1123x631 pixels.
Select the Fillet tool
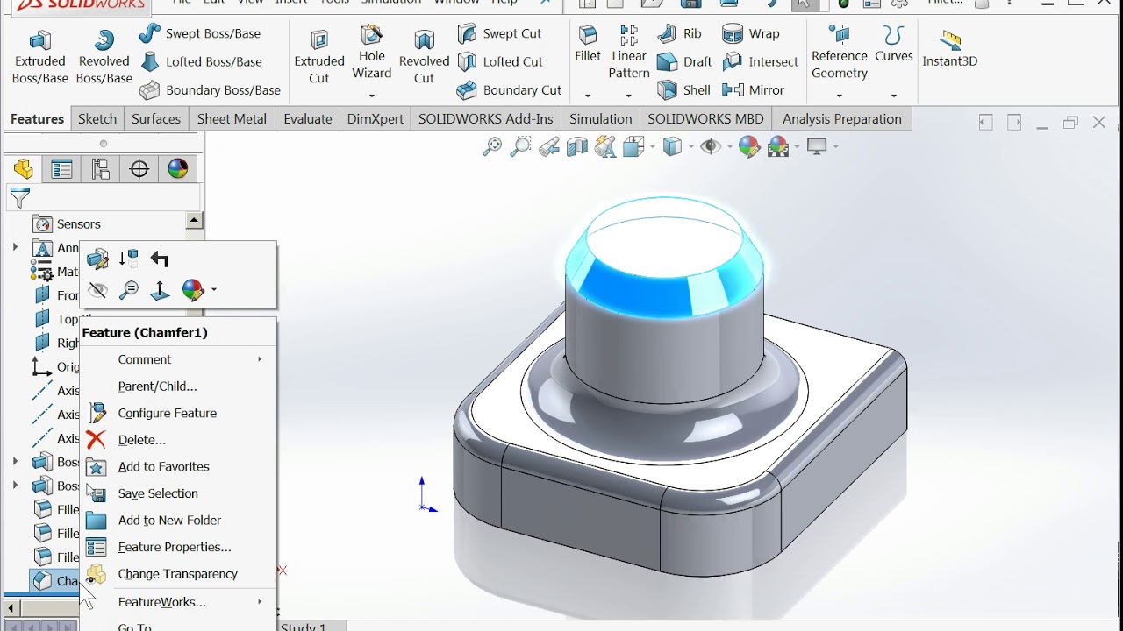pyautogui.click(x=588, y=46)
